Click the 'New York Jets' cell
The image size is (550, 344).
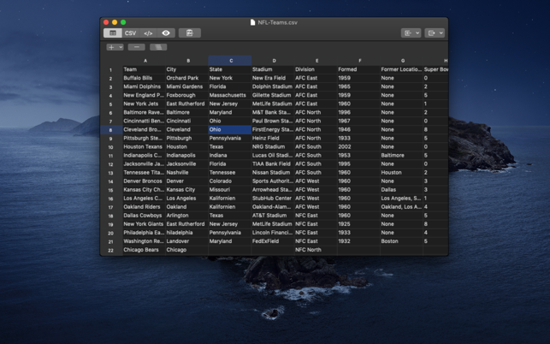[144, 104]
